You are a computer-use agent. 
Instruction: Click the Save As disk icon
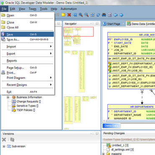[x=3, y=39]
